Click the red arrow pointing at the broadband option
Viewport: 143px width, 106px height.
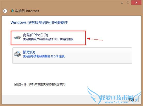click(x=95, y=39)
